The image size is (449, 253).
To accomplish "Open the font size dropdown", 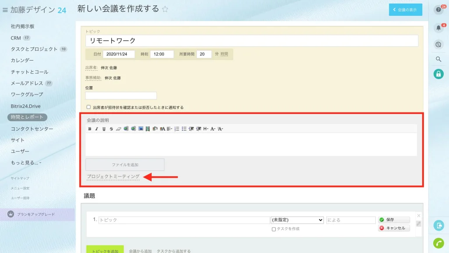I will click(220, 129).
